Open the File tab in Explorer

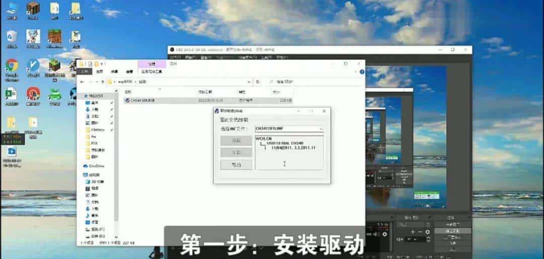coord(84,71)
